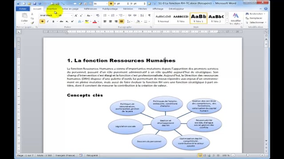Open the Sélectionner dropdown
This screenshot has height=159, width=284.
(256, 23)
